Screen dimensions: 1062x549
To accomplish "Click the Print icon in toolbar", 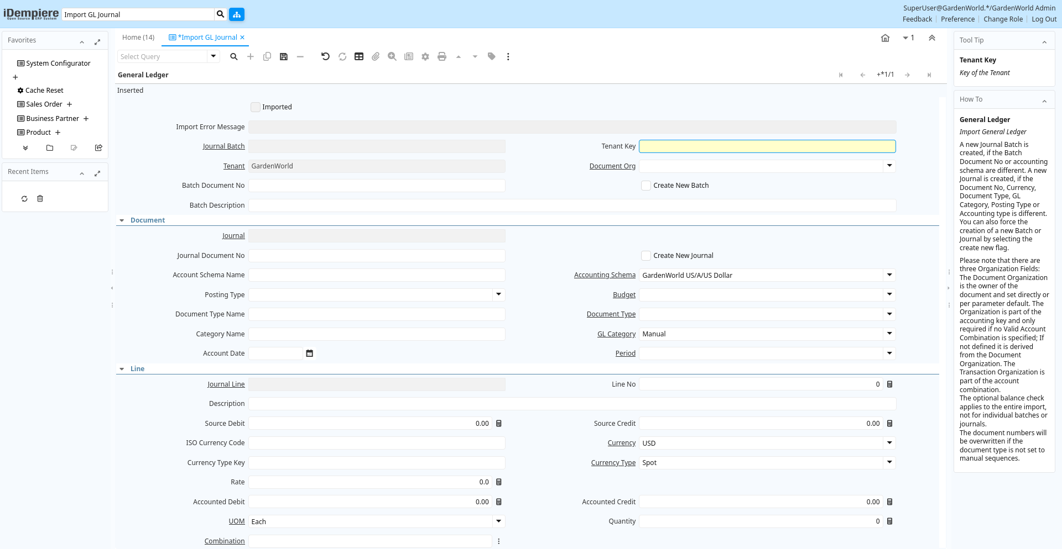I will pyautogui.click(x=441, y=56).
